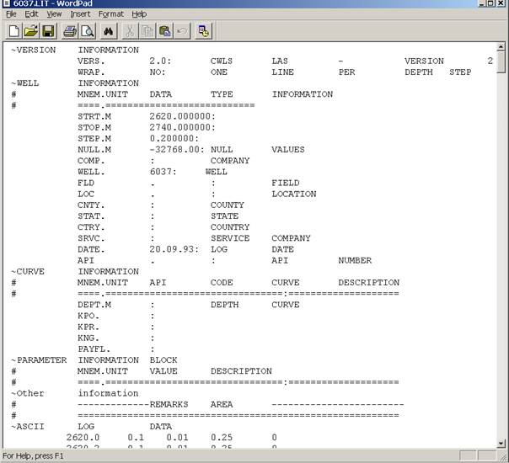Click the word SERVICE
Image resolution: width=509 pixels, height=463 pixels.
coord(230,238)
